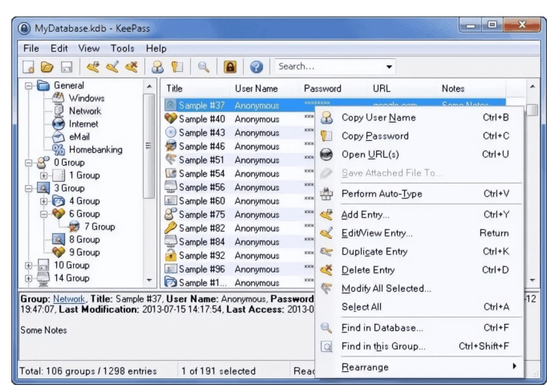Sort entries by the Notes column header
This screenshot has width=557, height=390.
pos(472,89)
